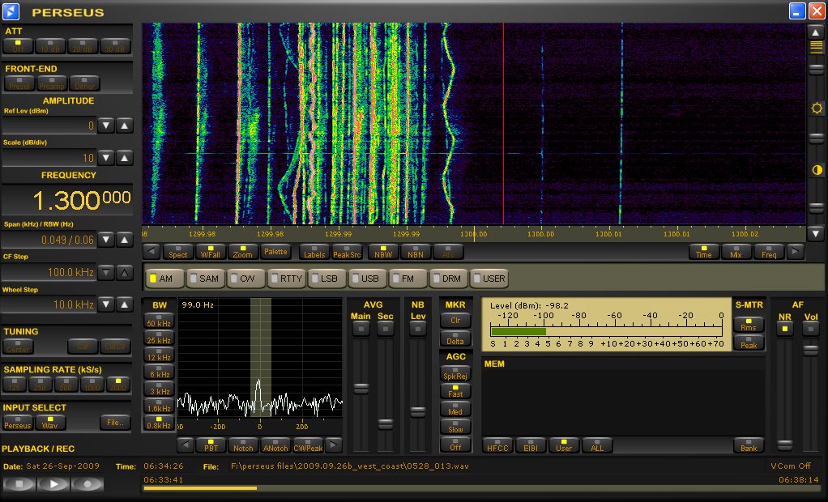Toggle the Zoom display button
The image size is (828, 502).
pyautogui.click(x=242, y=252)
